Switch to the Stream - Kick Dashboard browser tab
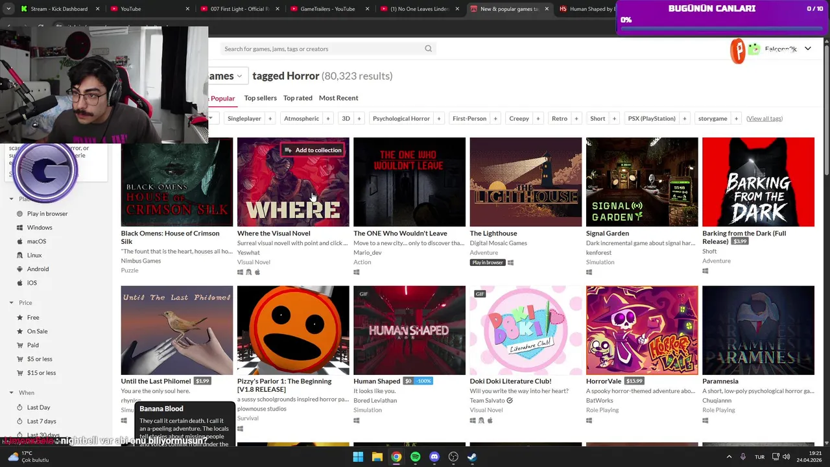 click(x=59, y=9)
